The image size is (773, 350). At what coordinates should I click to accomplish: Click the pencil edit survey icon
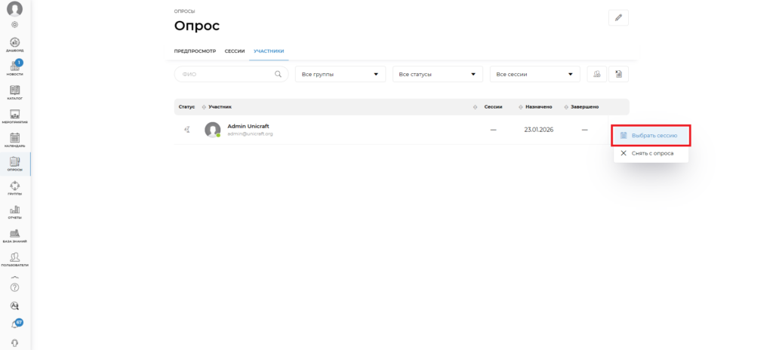618,18
